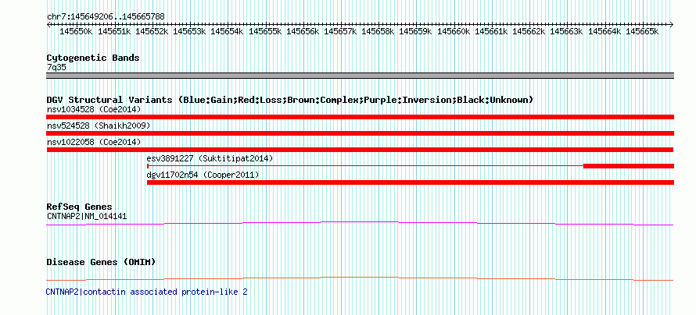Screen dimensions: 696x315
Task: Open the CNTNAP2 contactin associated protein-like 2 link
Action: (x=146, y=292)
